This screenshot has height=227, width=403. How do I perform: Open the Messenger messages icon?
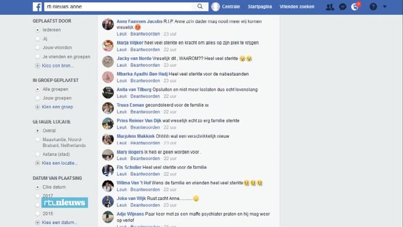tap(343, 7)
